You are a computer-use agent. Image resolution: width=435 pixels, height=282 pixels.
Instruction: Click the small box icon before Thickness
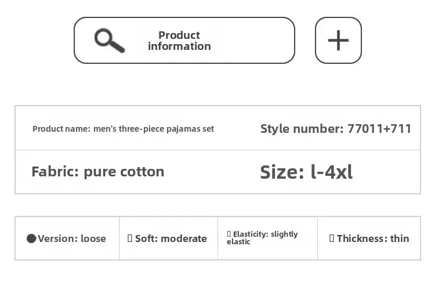point(332,238)
